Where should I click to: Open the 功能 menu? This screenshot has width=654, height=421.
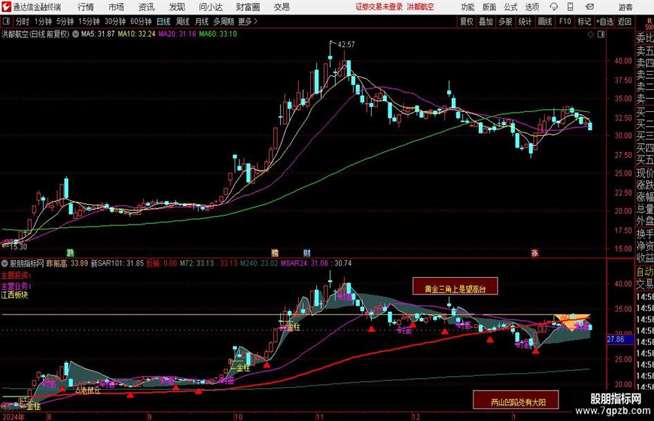[x=468, y=7]
